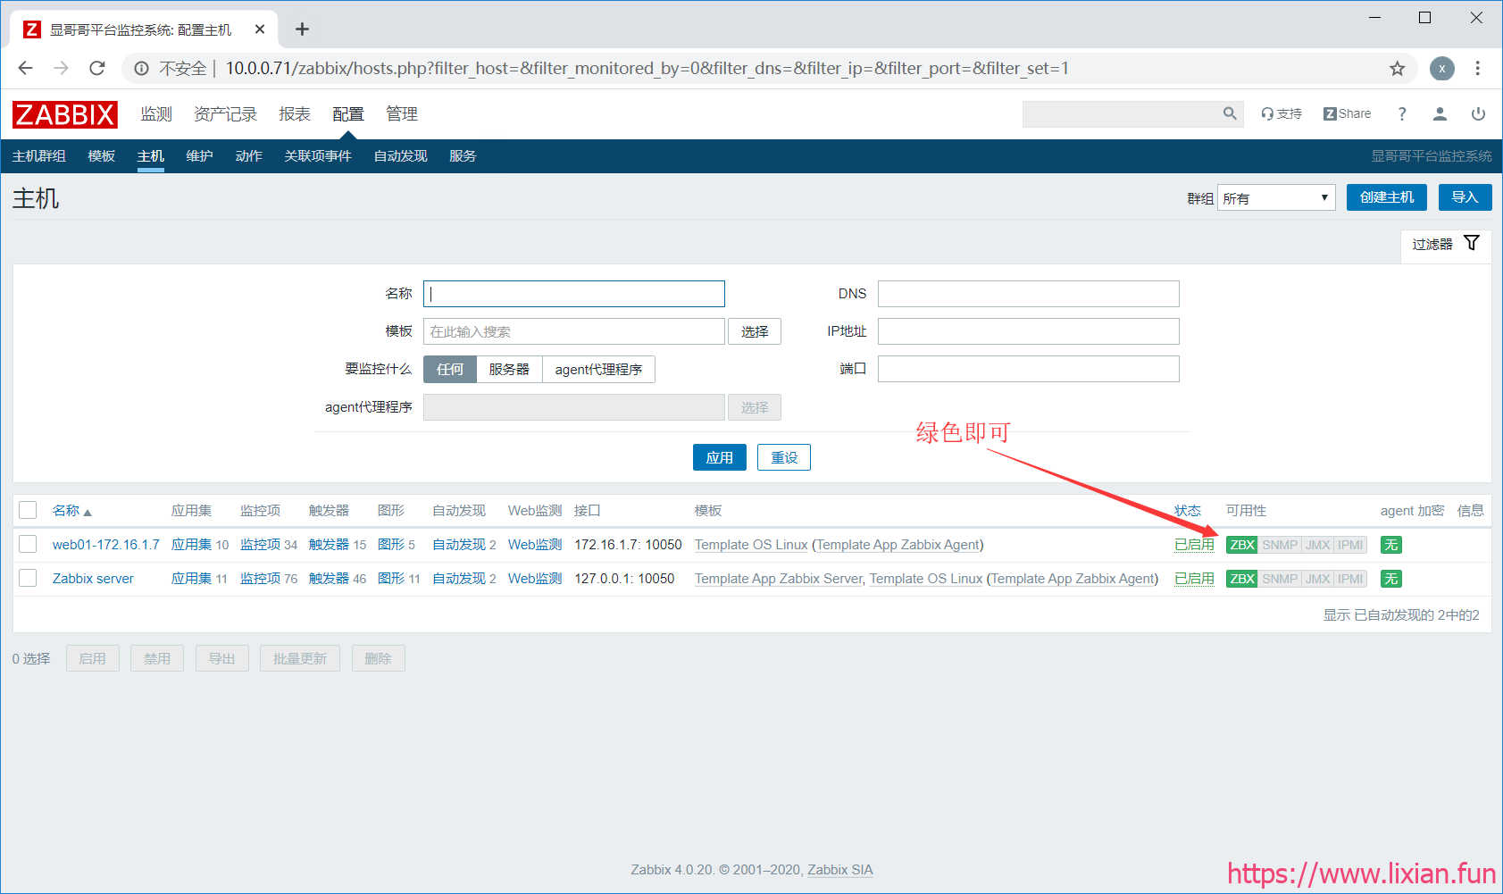Toggle enabled status for web01-172.16.1.7
The height and width of the screenshot is (894, 1503).
point(1194,545)
